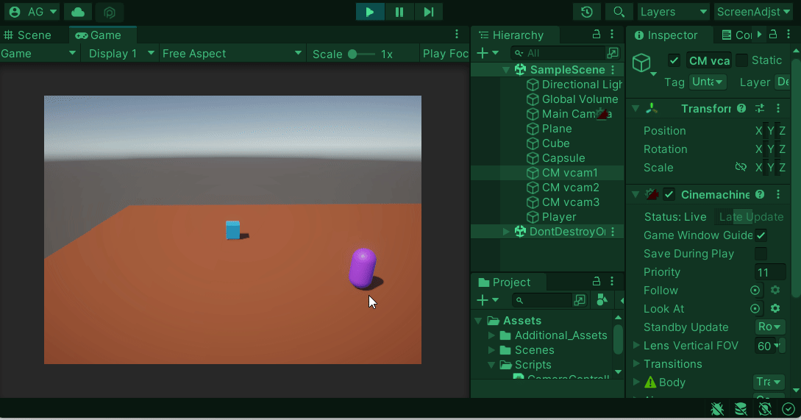Click the Unity Version Control icon
The image size is (801, 420).
click(110, 12)
